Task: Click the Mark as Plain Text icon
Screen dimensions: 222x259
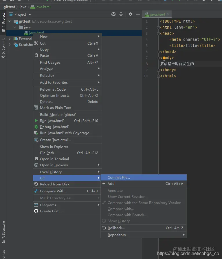Action: point(36,107)
